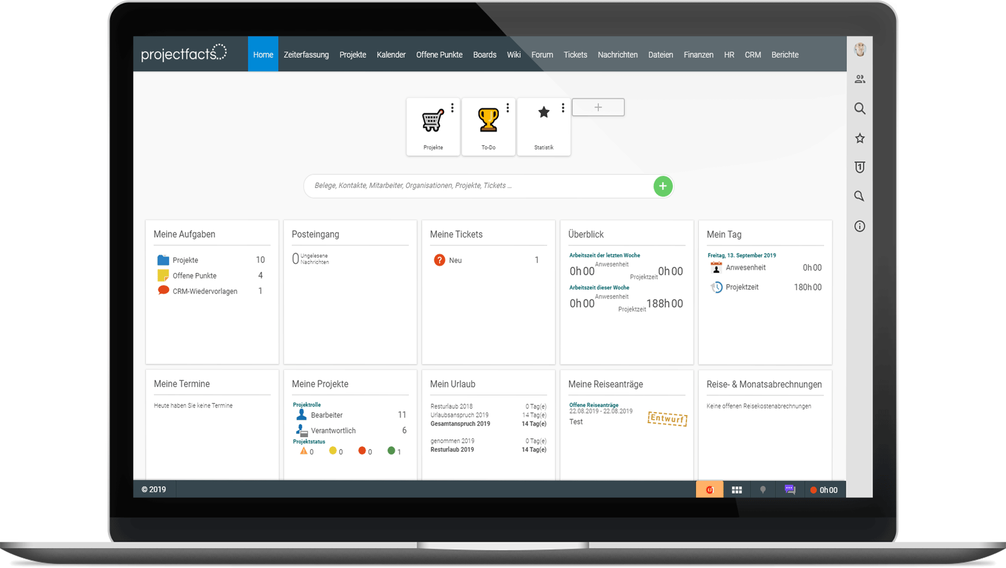
Task: Click the CRM menu navigation item
Action: (753, 54)
